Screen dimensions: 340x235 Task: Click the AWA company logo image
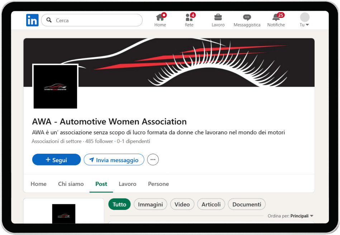click(x=55, y=87)
